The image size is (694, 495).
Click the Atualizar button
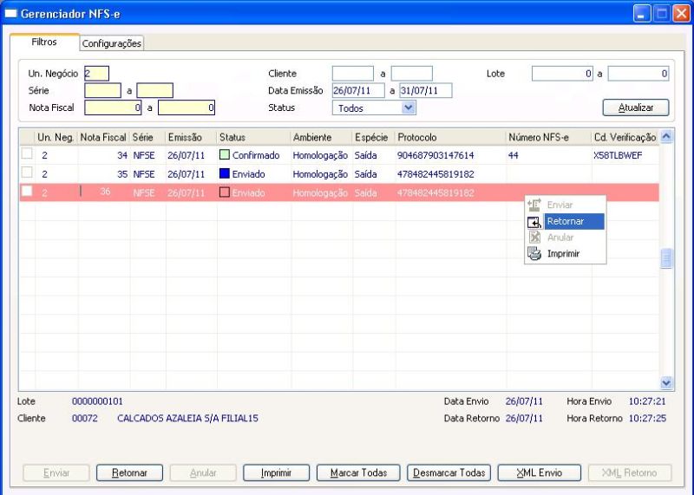(636, 107)
